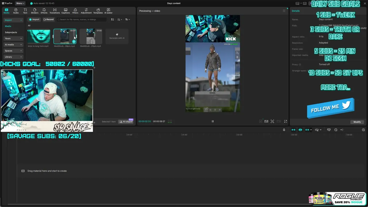Viewport: 368px width, 207px height.
Task: Toggle preview quality icon left of Full
Action: [261, 121]
